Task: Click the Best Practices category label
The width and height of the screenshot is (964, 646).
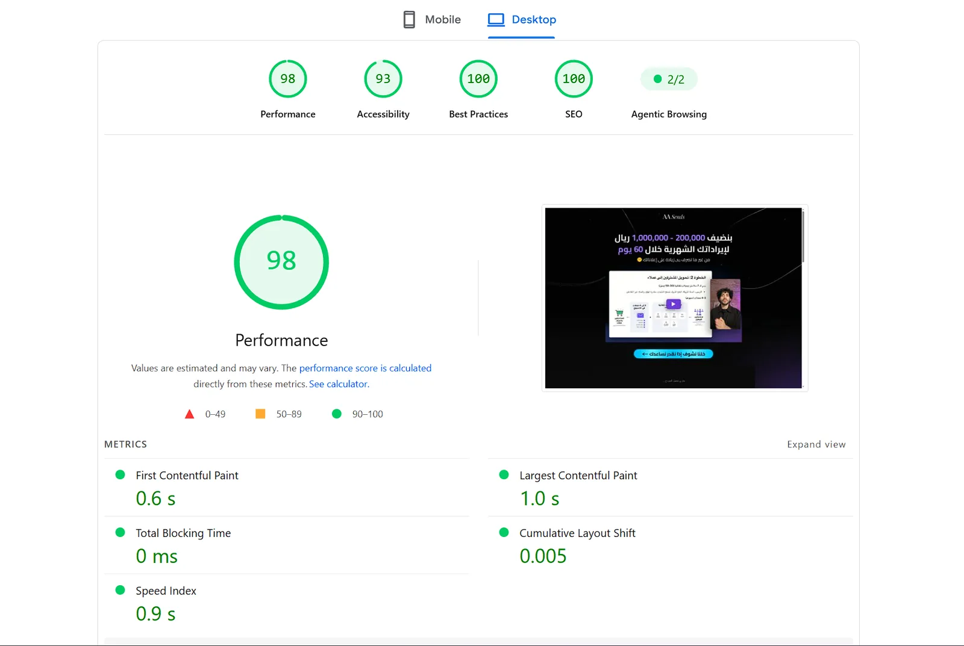Action: (478, 114)
